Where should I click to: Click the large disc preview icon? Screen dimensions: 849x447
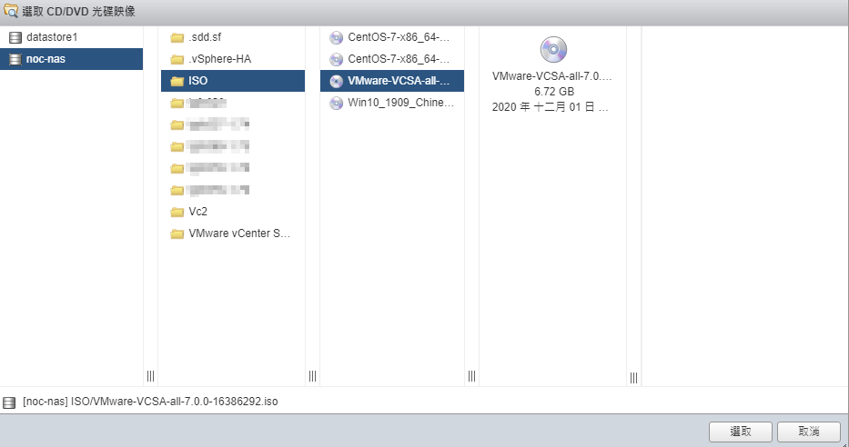coord(553,50)
